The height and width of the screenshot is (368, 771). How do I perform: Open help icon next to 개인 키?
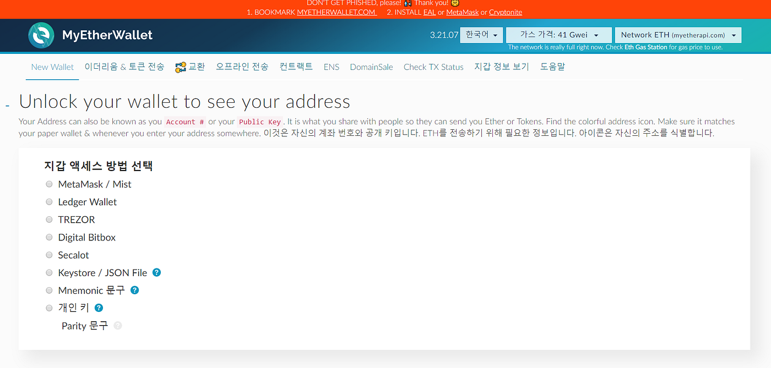pyautogui.click(x=99, y=307)
